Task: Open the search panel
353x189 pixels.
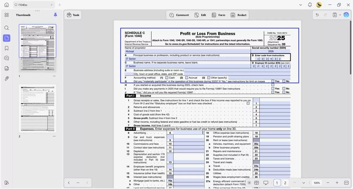Action: [7, 28]
